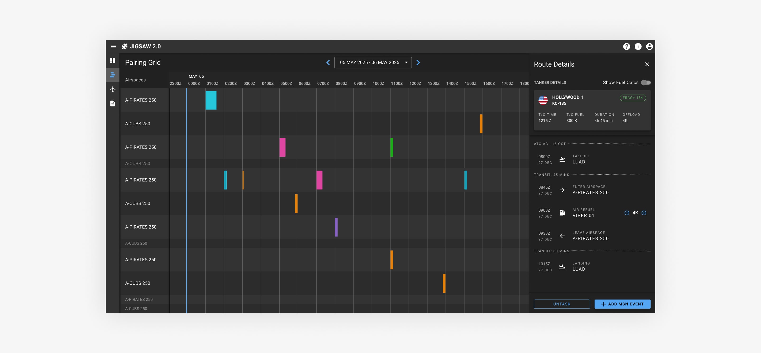Open the aircraft sidebar icon

113,89
